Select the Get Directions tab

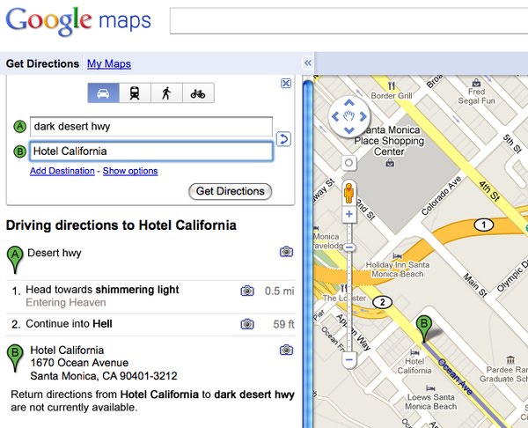43,63
